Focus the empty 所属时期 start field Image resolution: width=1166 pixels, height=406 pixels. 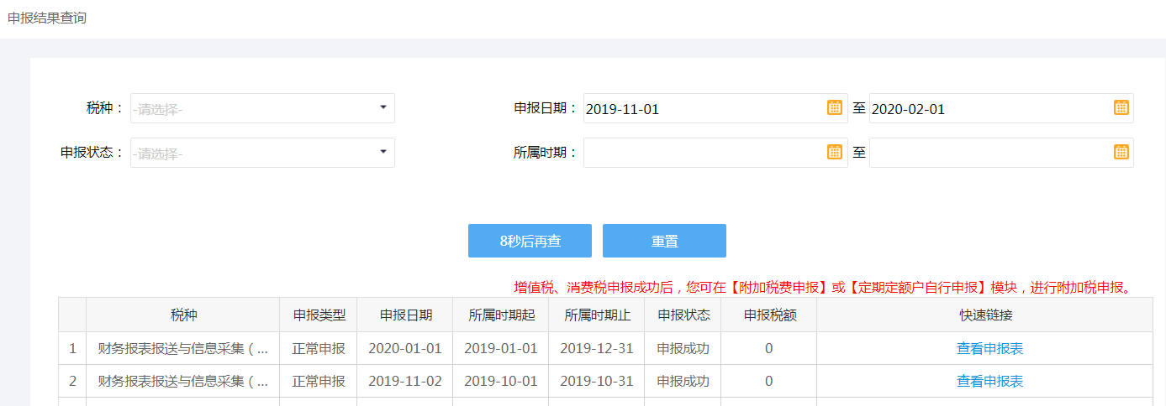point(715,153)
